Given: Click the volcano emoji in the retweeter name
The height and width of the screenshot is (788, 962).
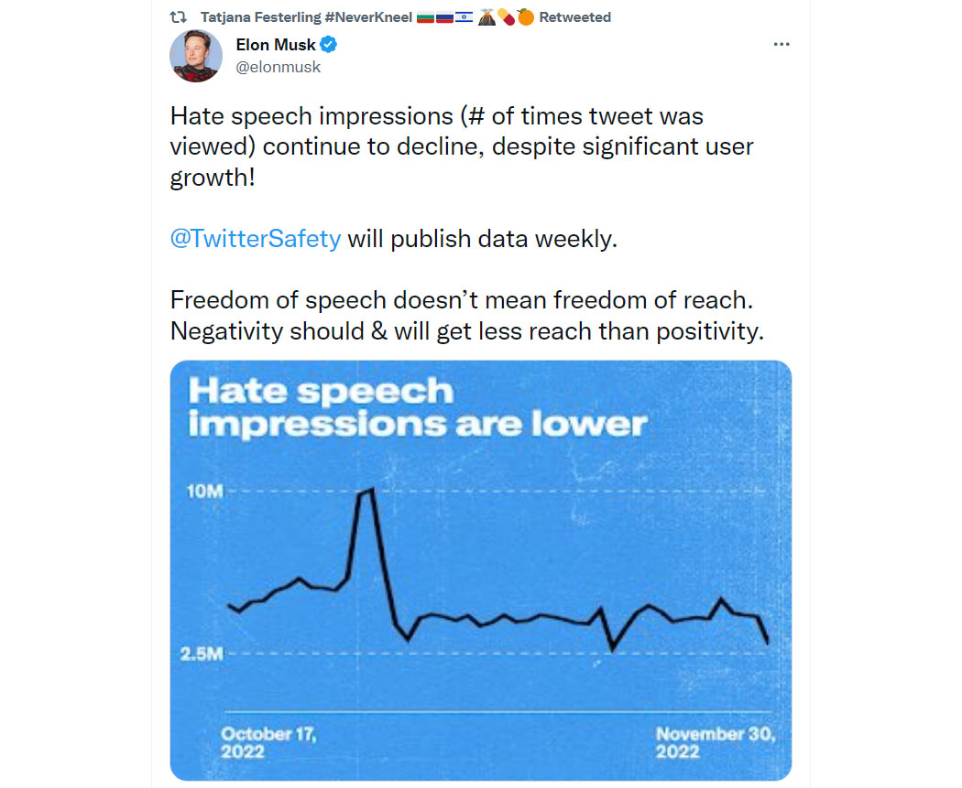Looking at the screenshot, I should (486, 16).
